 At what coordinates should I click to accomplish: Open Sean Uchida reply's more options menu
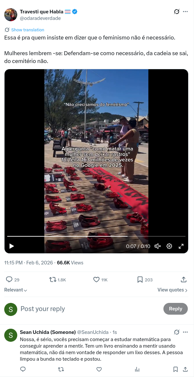pyautogui.click(x=185, y=332)
